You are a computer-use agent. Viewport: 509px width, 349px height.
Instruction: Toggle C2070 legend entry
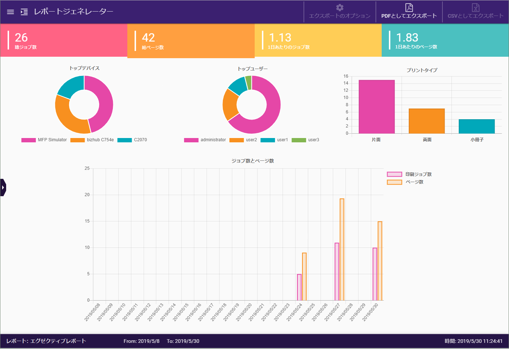pyautogui.click(x=132, y=140)
